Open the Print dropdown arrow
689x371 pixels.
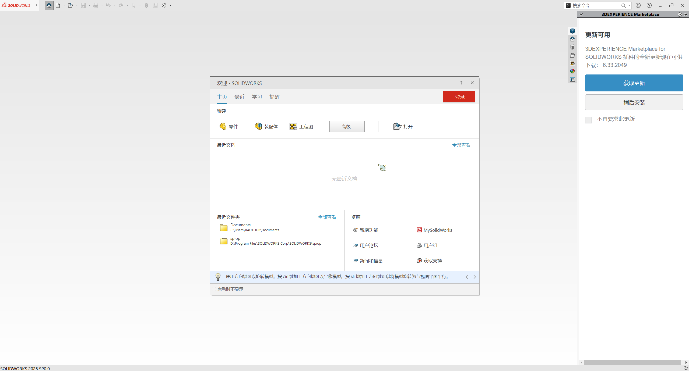coord(102,5)
